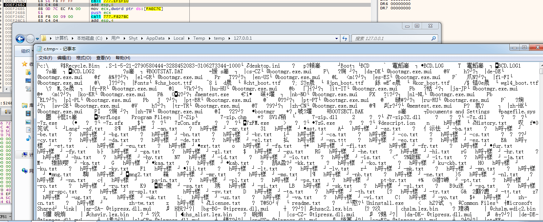The height and width of the screenshot is (222, 543).
Task: Expand the arrow after 本地磁盘 (C:) in breadcrumb
Action: (x=106, y=38)
